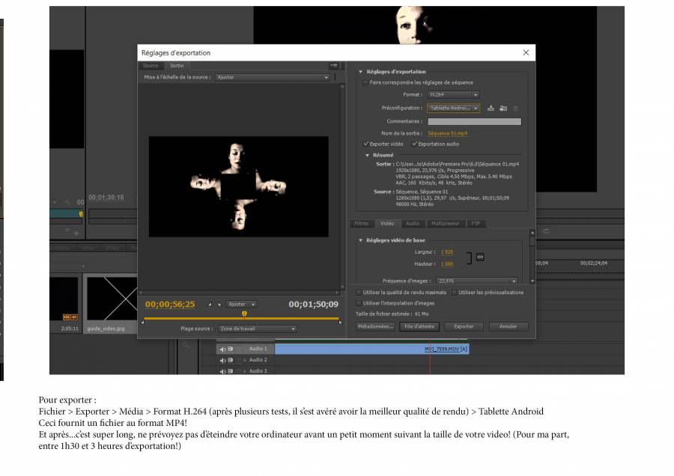Open the Préconfiguration preset dropdown
The height and width of the screenshot is (476, 674).
point(454,108)
